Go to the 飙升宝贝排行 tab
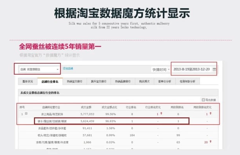The height and width of the screenshot is (155, 240). (x=99, y=82)
